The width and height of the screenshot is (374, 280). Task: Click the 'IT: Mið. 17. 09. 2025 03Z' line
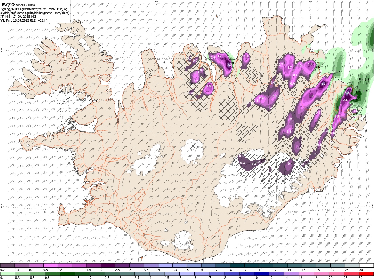[x=18, y=17]
